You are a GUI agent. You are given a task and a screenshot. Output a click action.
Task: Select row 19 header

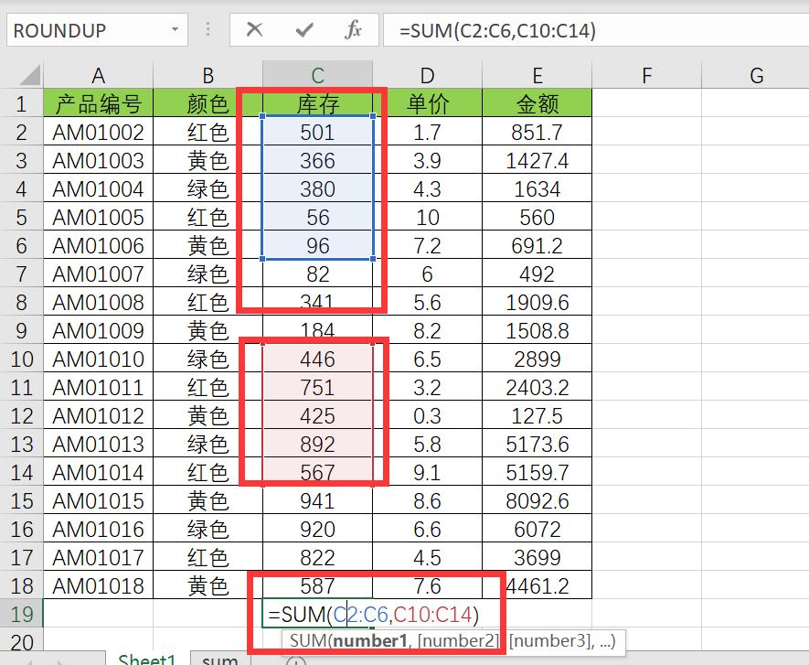[22, 614]
